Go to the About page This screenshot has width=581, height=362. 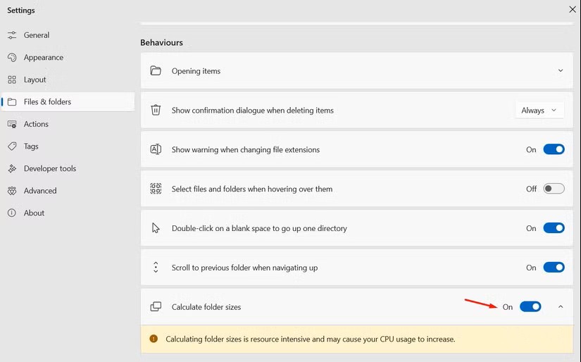(34, 213)
